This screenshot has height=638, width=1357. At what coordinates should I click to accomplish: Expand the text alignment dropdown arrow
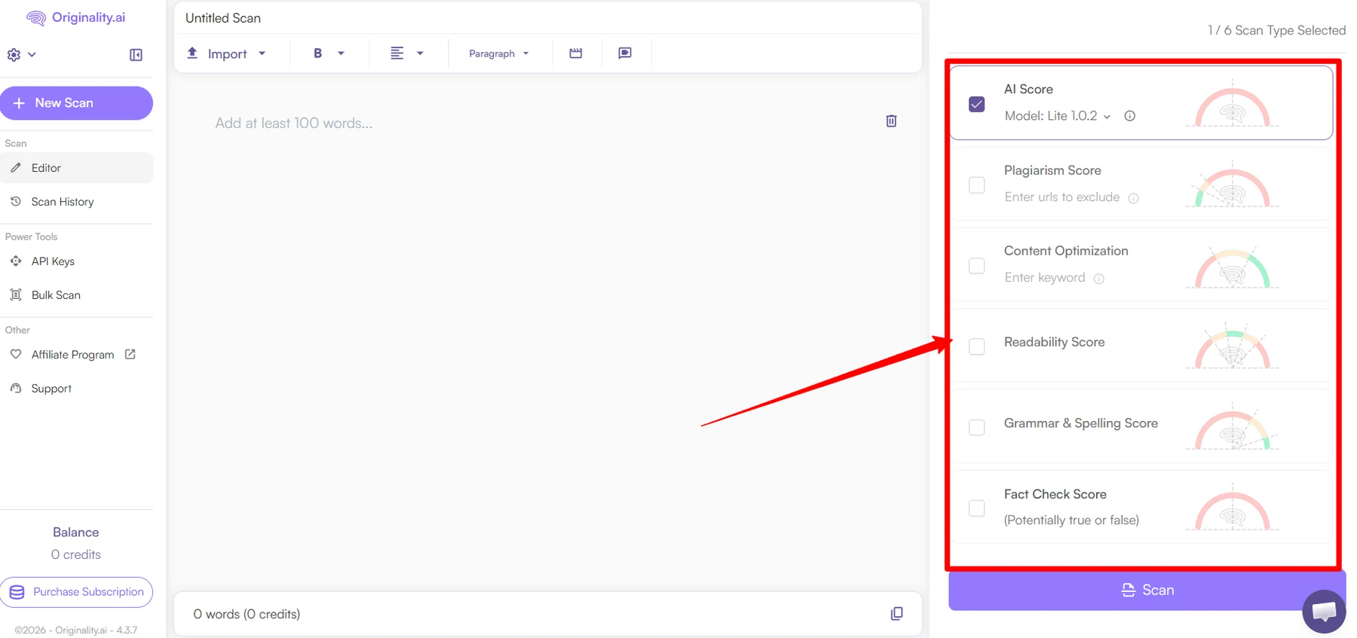[421, 53]
